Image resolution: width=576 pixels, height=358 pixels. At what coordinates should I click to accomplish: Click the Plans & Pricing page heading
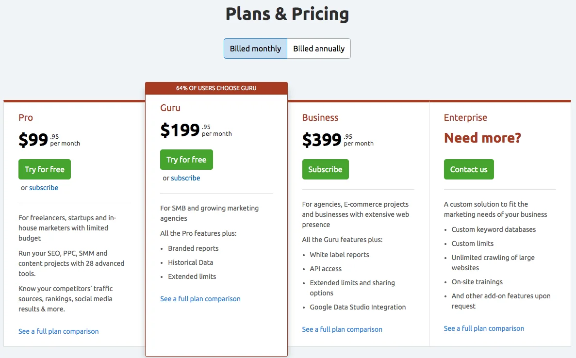[287, 14]
